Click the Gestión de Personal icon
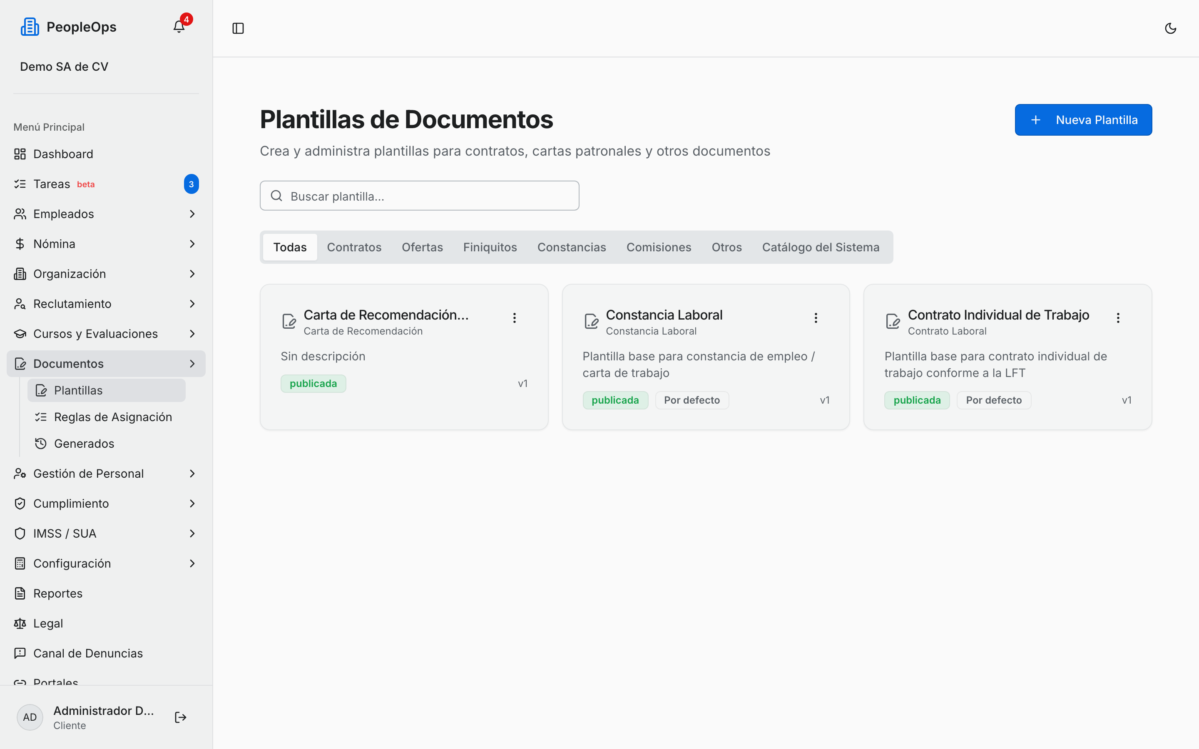 click(20, 474)
